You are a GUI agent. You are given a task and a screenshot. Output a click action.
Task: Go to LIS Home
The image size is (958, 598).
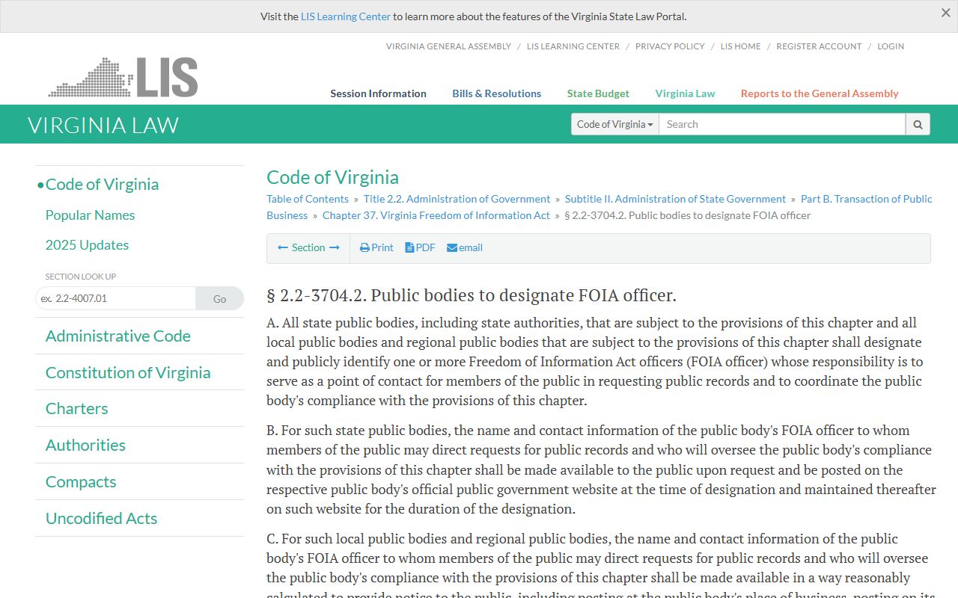pos(740,46)
